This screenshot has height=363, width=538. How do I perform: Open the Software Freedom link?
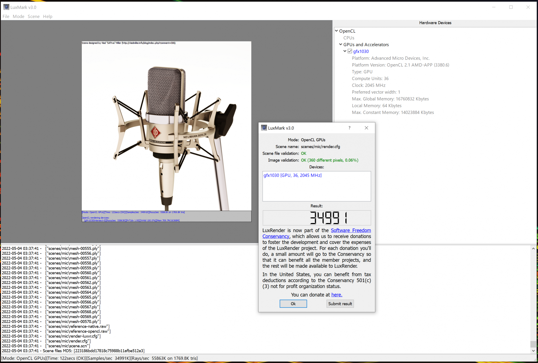(x=351, y=230)
